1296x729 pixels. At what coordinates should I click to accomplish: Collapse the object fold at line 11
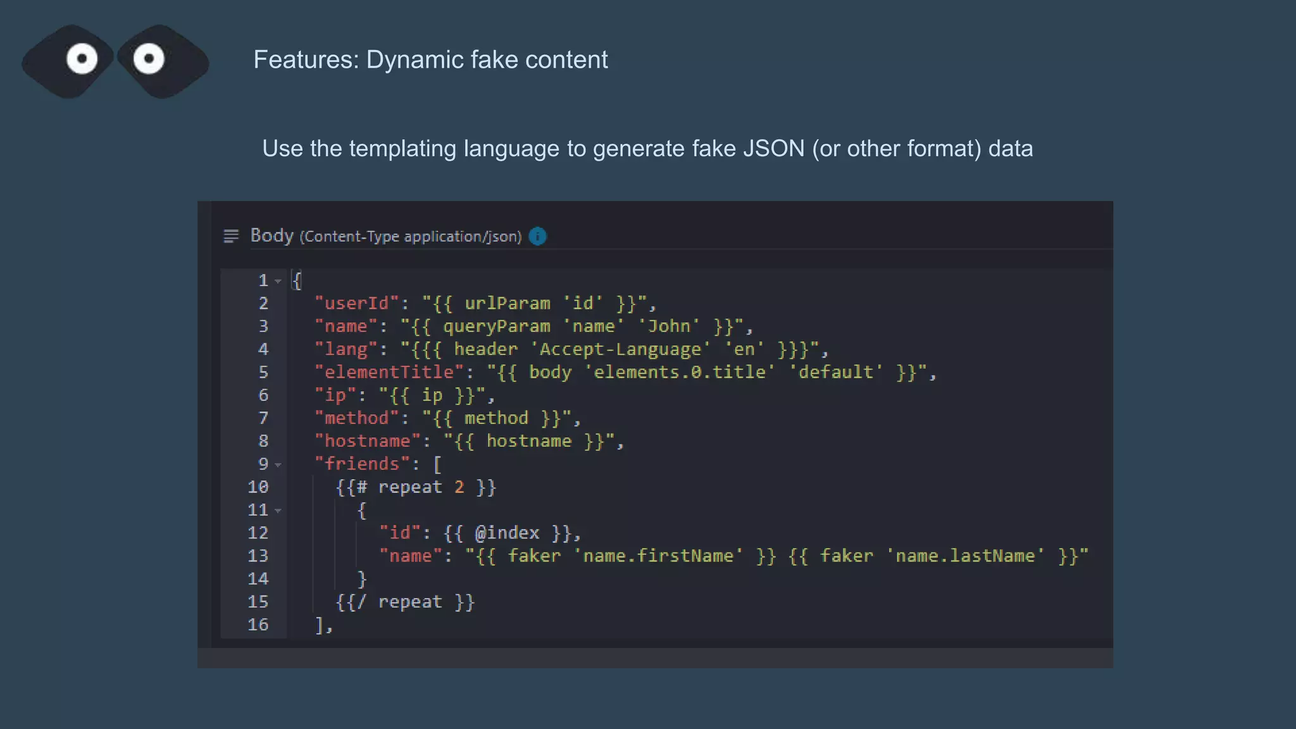coord(278,511)
